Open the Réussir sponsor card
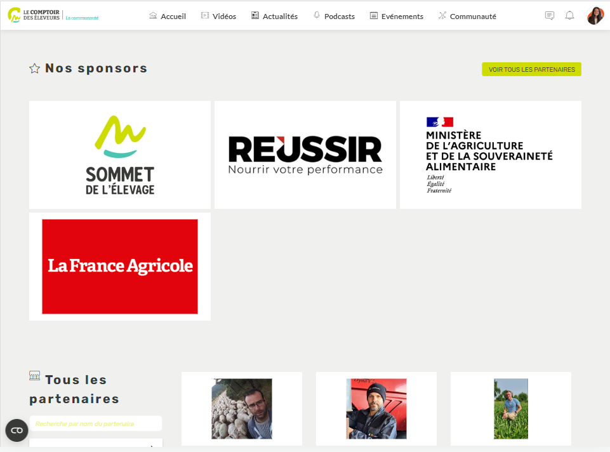Image resolution: width=610 pixels, height=452 pixels. coord(305,155)
